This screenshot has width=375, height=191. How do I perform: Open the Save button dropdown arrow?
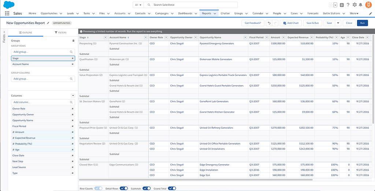338,23
